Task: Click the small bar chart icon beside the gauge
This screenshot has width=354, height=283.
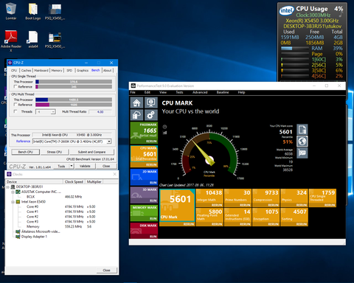Action: click(164, 133)
